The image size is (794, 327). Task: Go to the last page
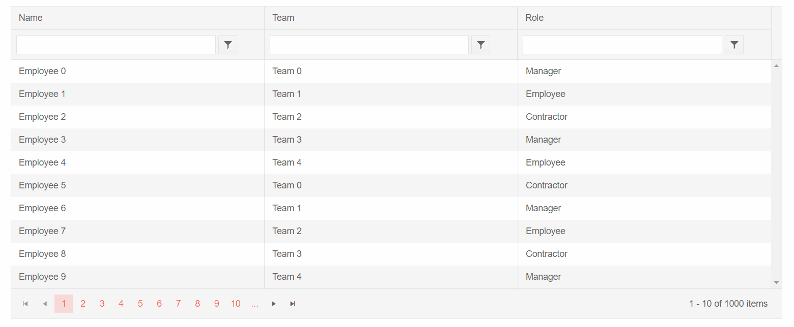pyautogui.click(x=293, y=304)
